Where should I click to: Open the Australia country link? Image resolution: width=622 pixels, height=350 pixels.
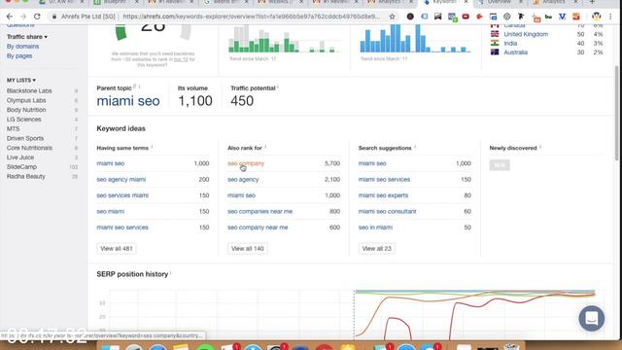pyautogui.click(x=515, y=52)
